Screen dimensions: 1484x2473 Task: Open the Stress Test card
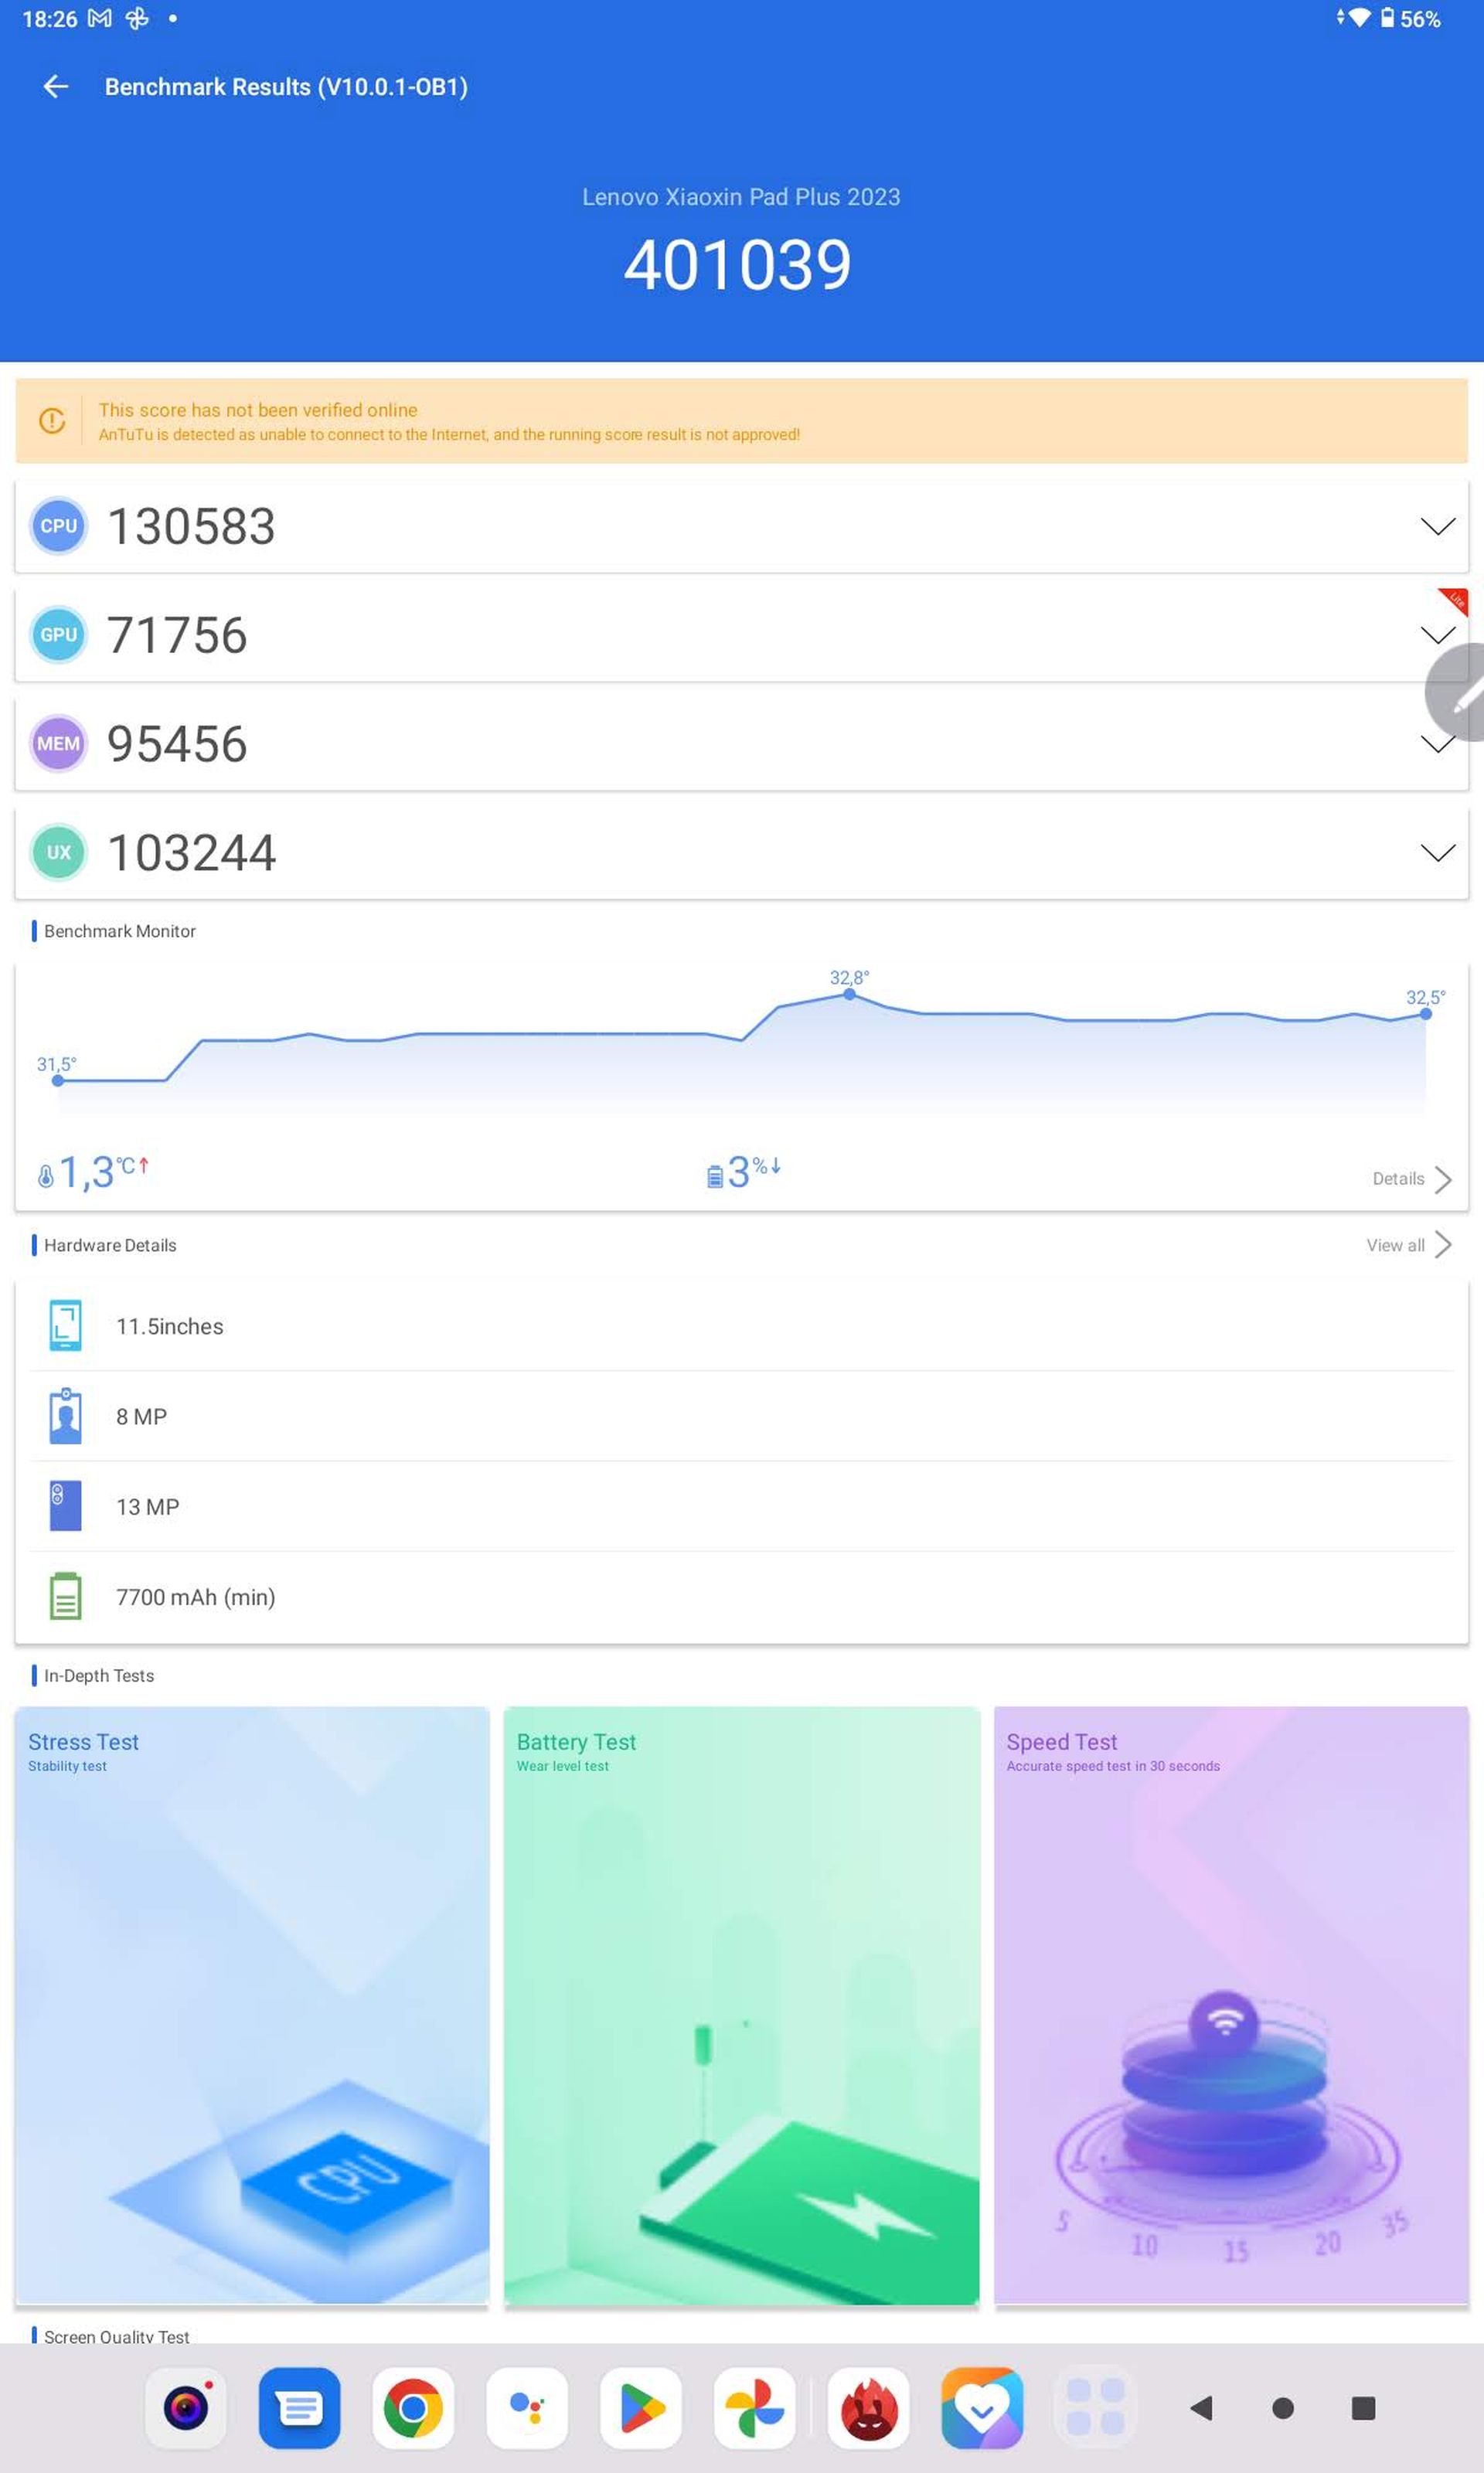pyautogui.click(x=252, y=2005)
